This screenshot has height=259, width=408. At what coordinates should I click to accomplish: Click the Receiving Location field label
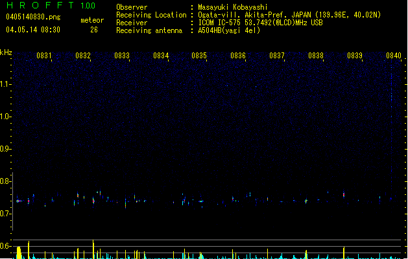click(151, 15)
